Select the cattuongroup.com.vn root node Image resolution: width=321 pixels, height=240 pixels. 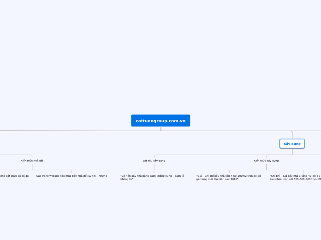(x=160, y=120)
